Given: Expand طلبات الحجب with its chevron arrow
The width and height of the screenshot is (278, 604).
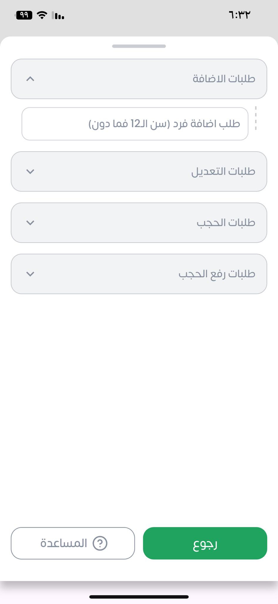Looking at the screenshot, I should [x=30, y=223].
